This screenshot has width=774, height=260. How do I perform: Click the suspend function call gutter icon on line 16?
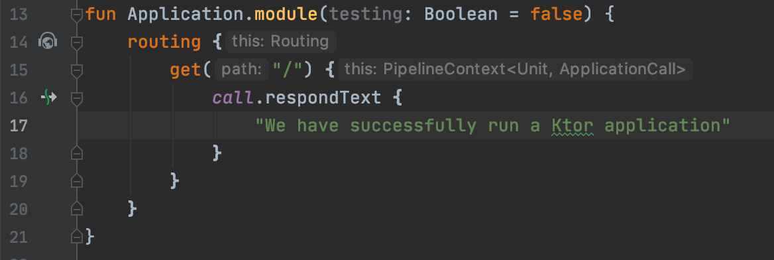coord(48,97)
